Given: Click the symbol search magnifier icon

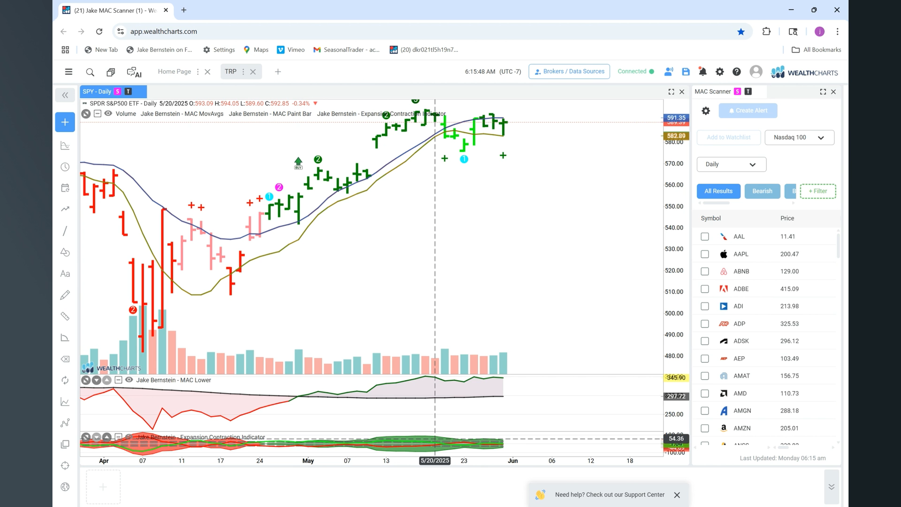Looking at the screenshot, I should (90, 72).
